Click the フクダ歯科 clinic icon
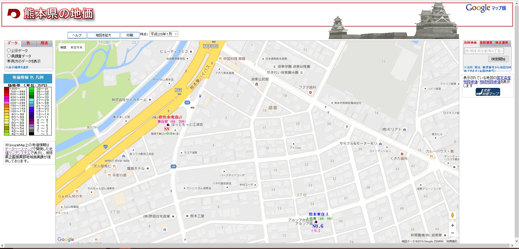This screenshot has height=249, width=519. click(310, 93)
